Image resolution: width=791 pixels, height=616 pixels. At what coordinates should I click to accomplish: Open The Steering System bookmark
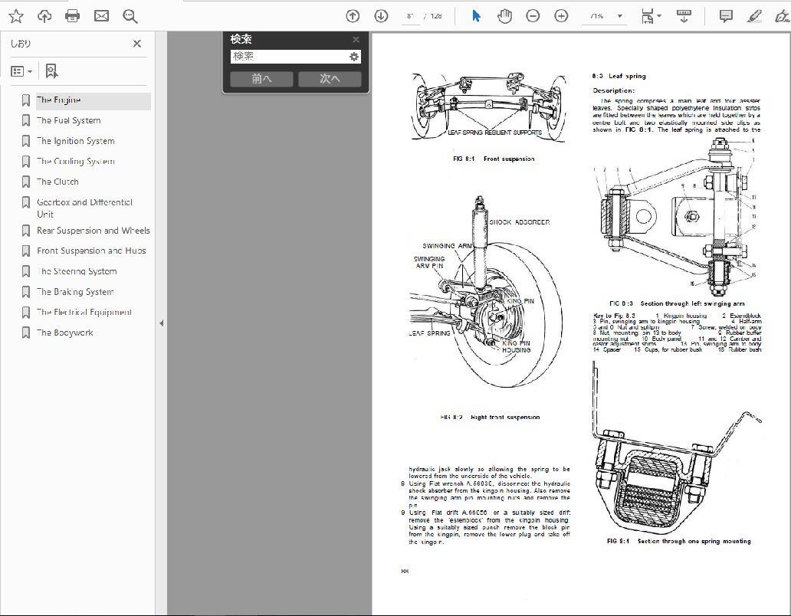tap(77, 271)
